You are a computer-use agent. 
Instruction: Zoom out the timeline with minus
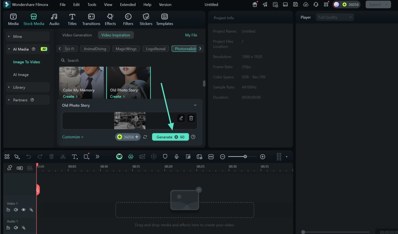point(223,157)
